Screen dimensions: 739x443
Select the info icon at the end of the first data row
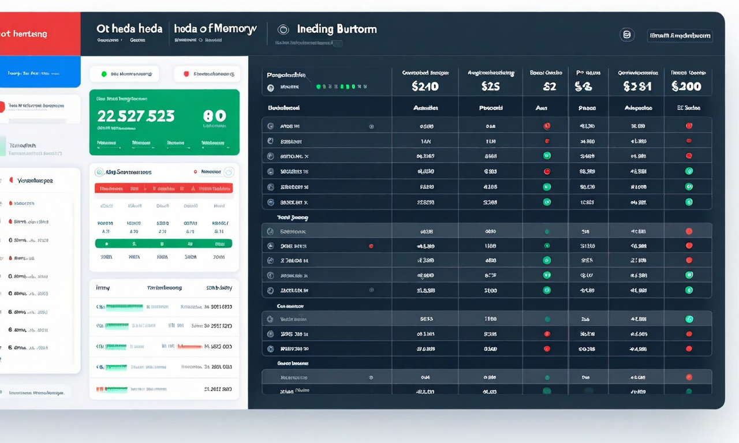click(372, 126)
